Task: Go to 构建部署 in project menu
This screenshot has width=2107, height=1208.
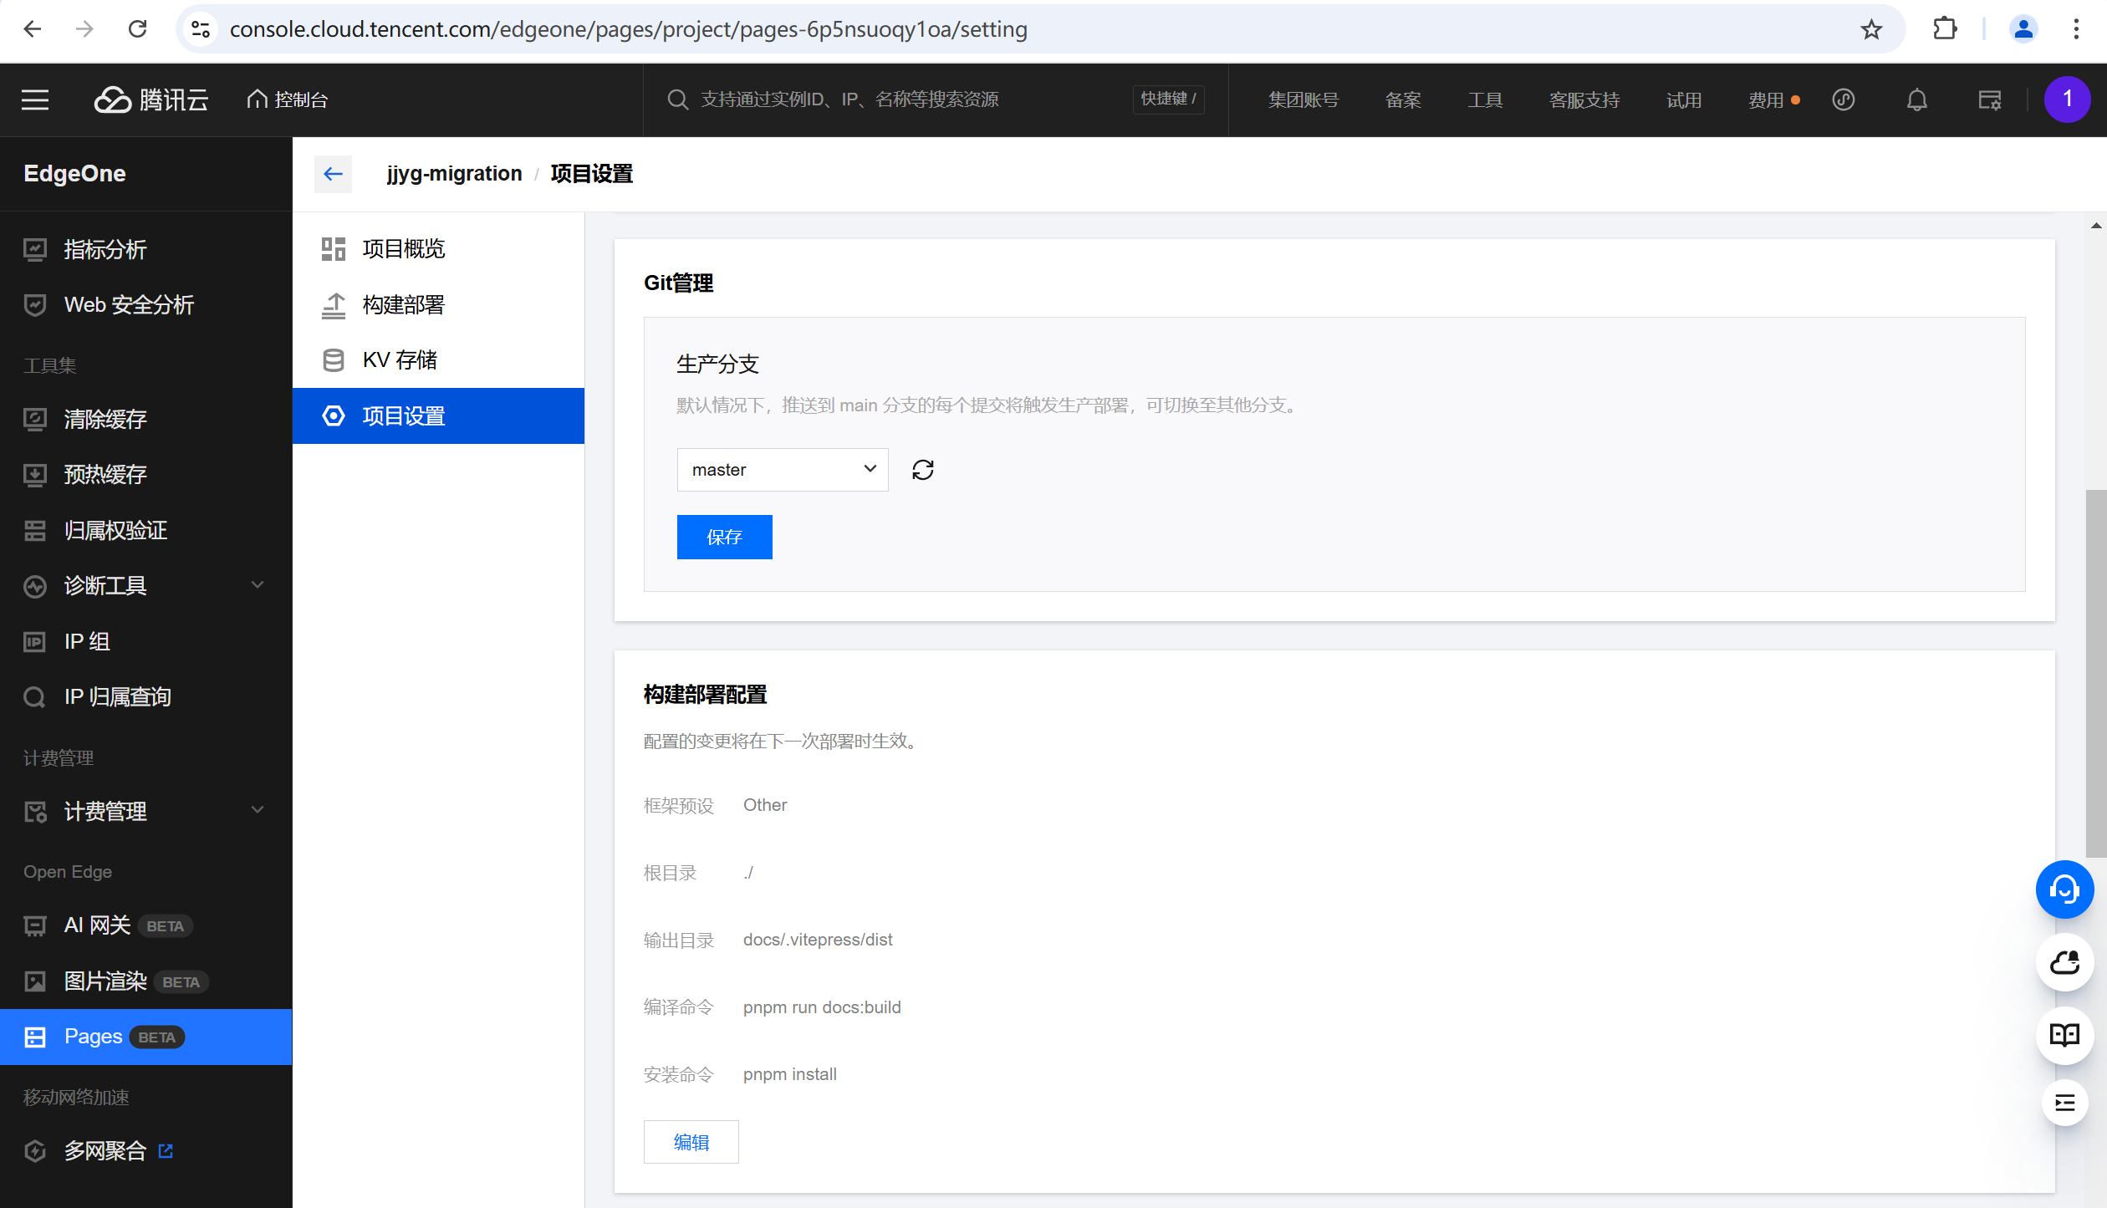Action: click(x=404, y=305)
